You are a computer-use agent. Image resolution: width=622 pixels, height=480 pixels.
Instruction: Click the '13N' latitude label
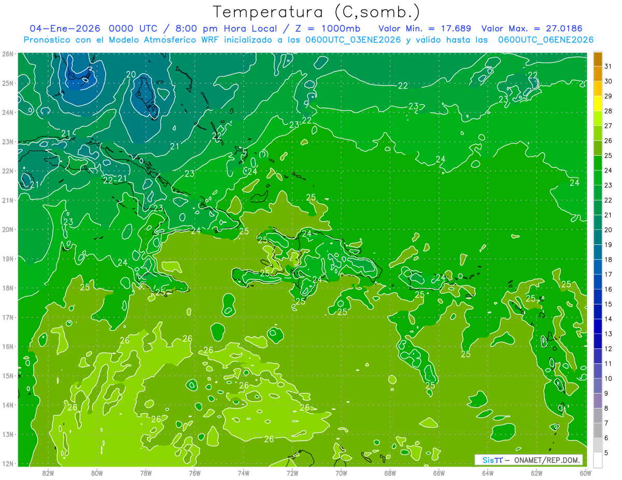click(x=7, y=434)
